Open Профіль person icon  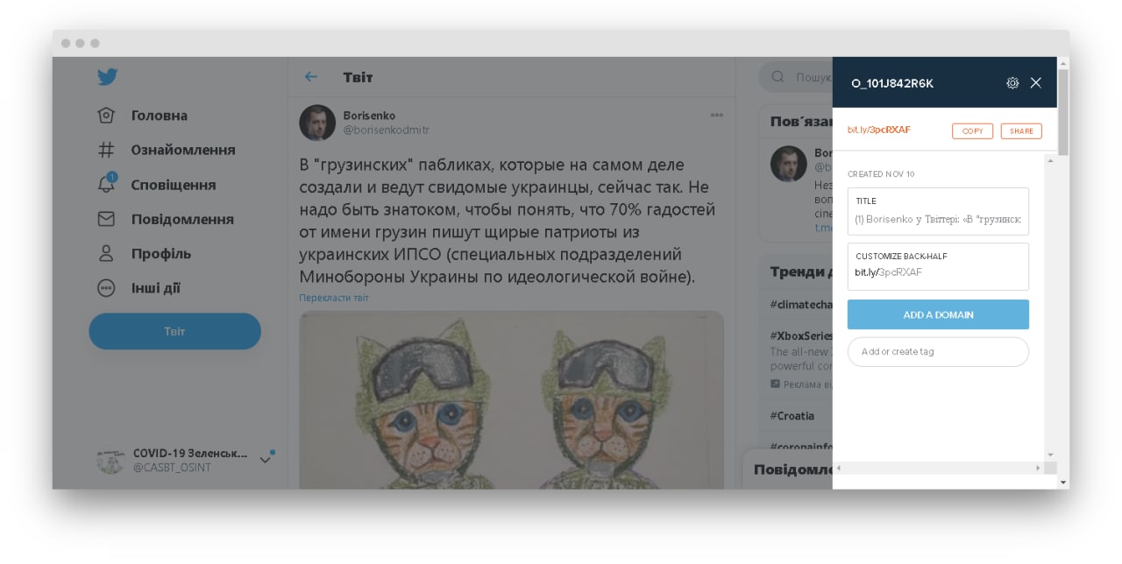106,253
